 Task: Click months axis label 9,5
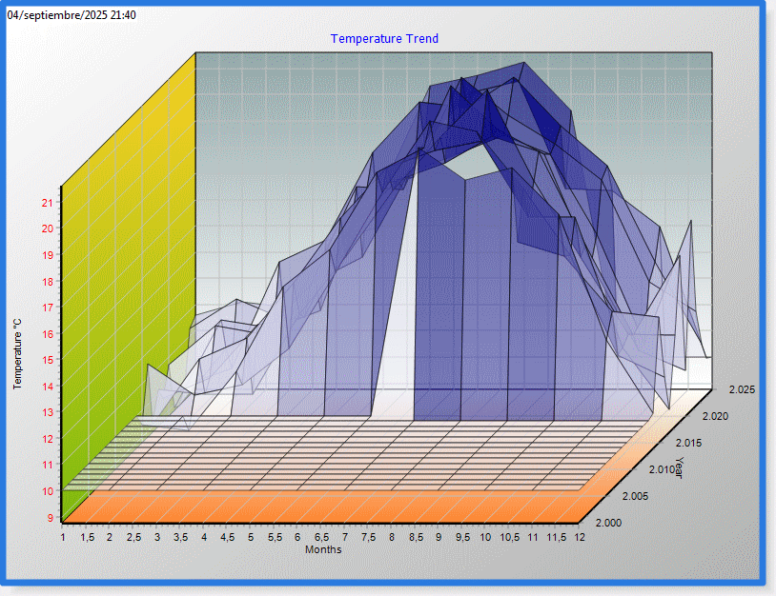coord(462,537)
